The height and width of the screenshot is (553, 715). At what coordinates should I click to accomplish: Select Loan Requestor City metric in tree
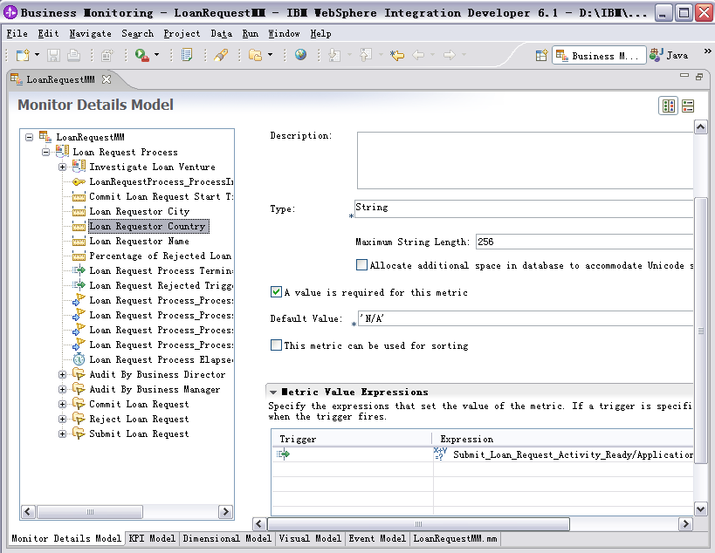coord(139,211)
